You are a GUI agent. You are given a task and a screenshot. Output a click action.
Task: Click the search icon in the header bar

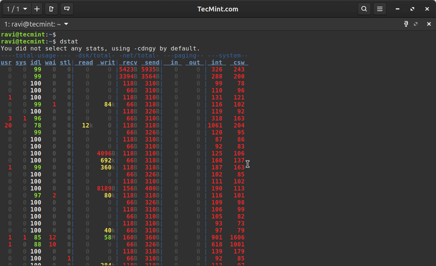pos(364,9)
